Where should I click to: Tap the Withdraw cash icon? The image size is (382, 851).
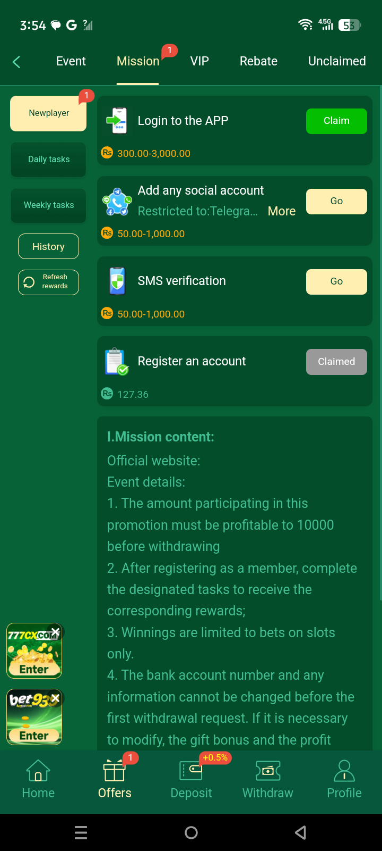point(268,771)
